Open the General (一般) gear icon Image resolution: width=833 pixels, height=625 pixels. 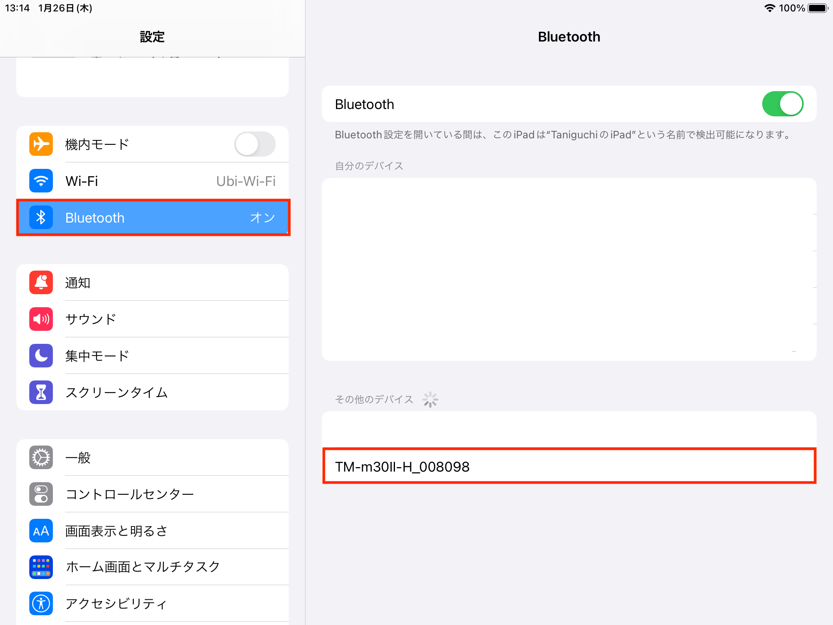[41, 457]
